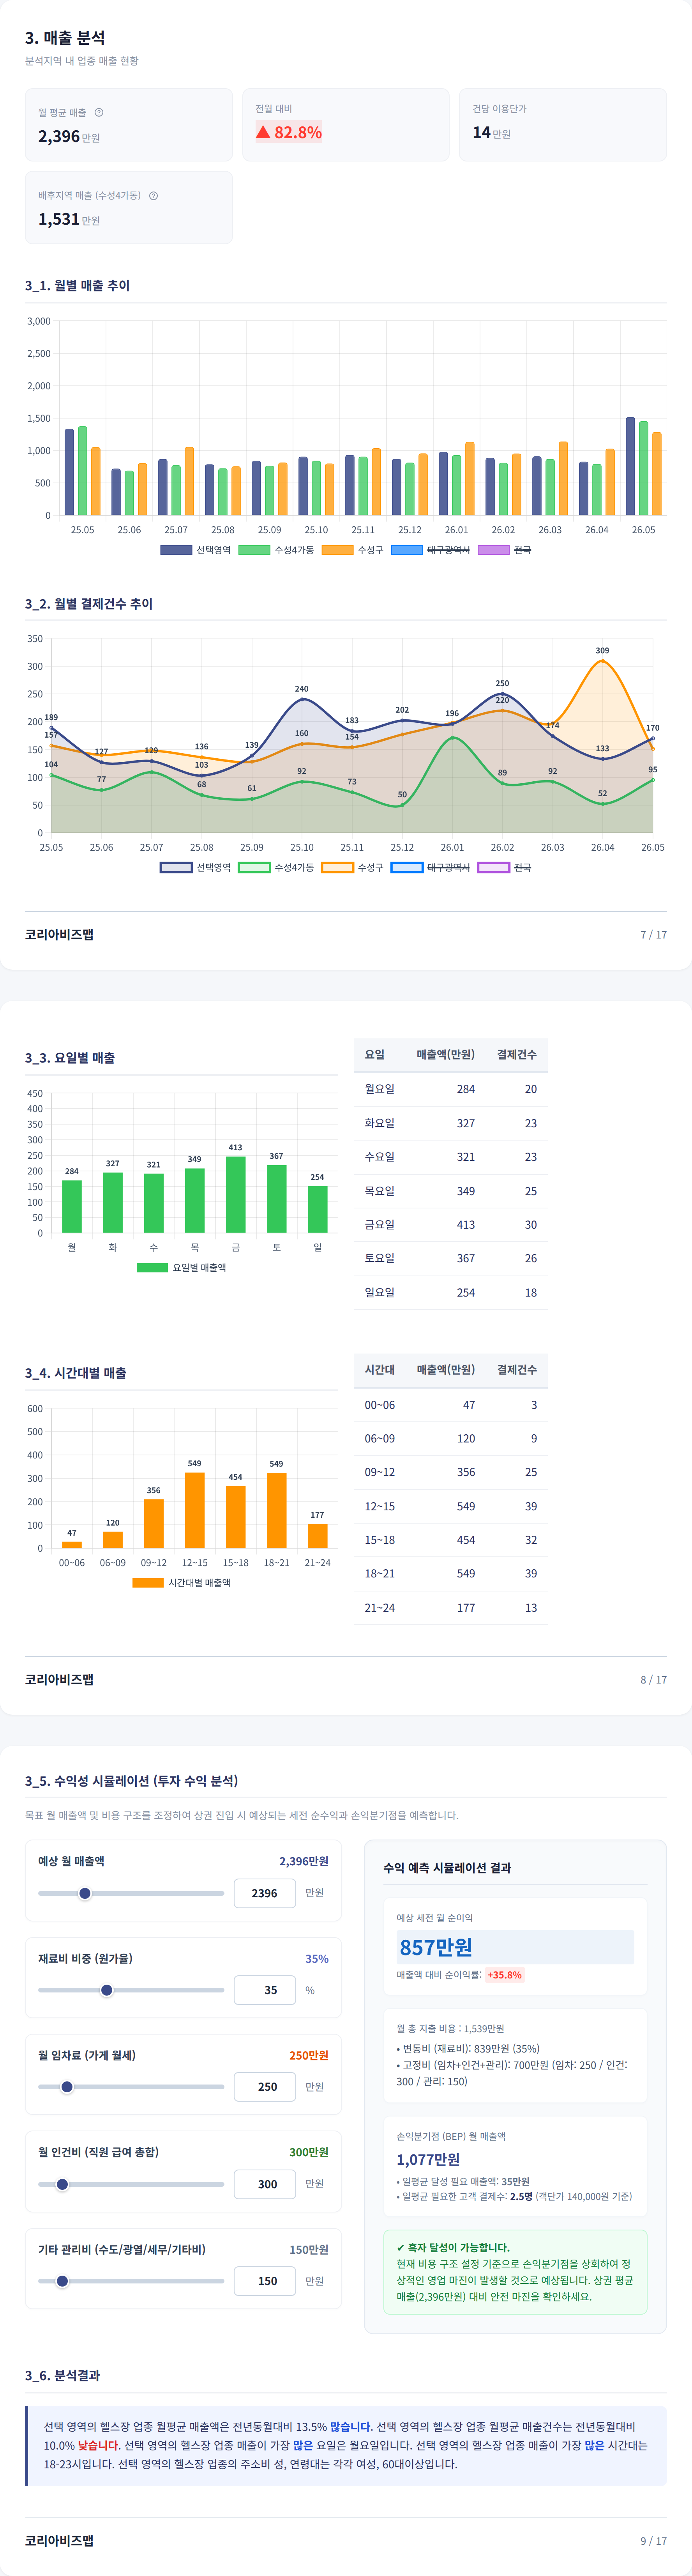Viewport: 692px width, 2576px height.
Task: Toggle 선택영역 legend in 월별 결제건수 추이 chart
Action: tap(196, 867)
